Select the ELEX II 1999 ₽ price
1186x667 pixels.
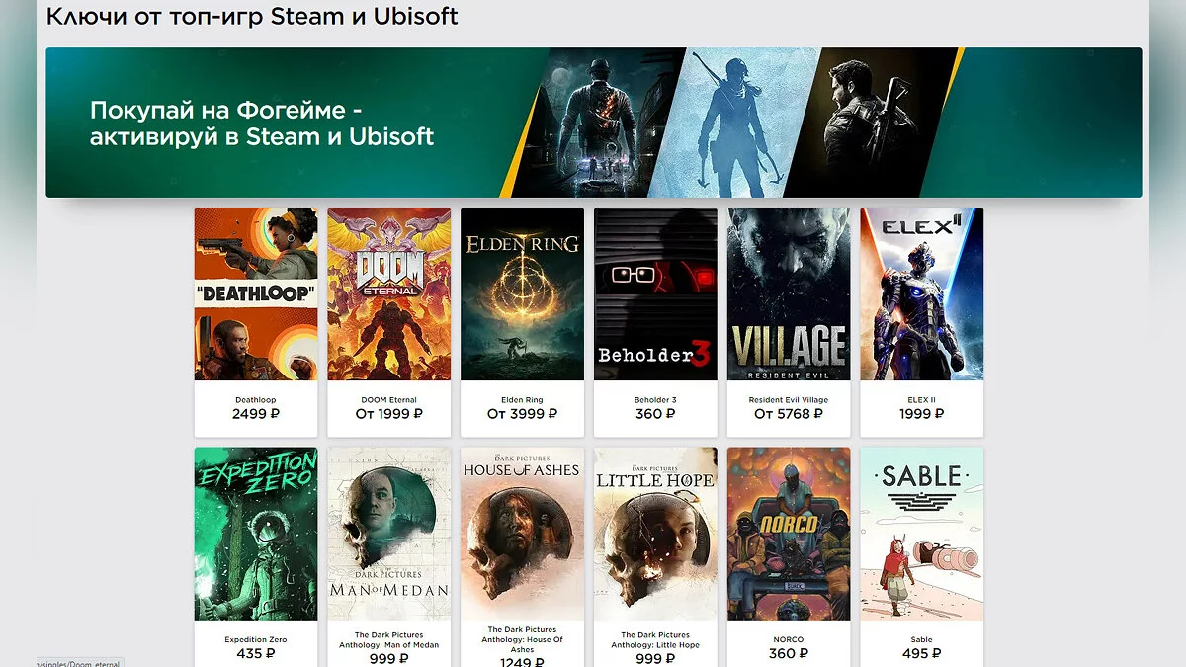click(x=922, y=414)
